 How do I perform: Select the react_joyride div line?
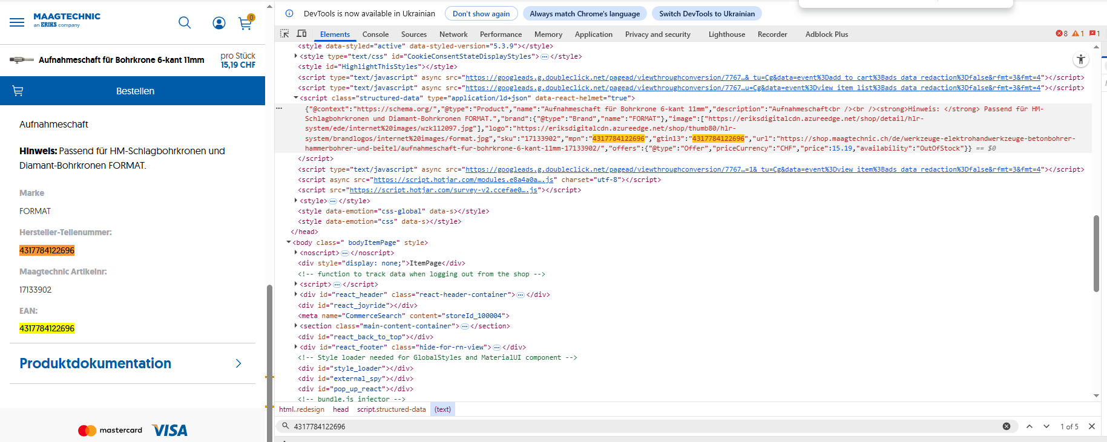(357, 305)
